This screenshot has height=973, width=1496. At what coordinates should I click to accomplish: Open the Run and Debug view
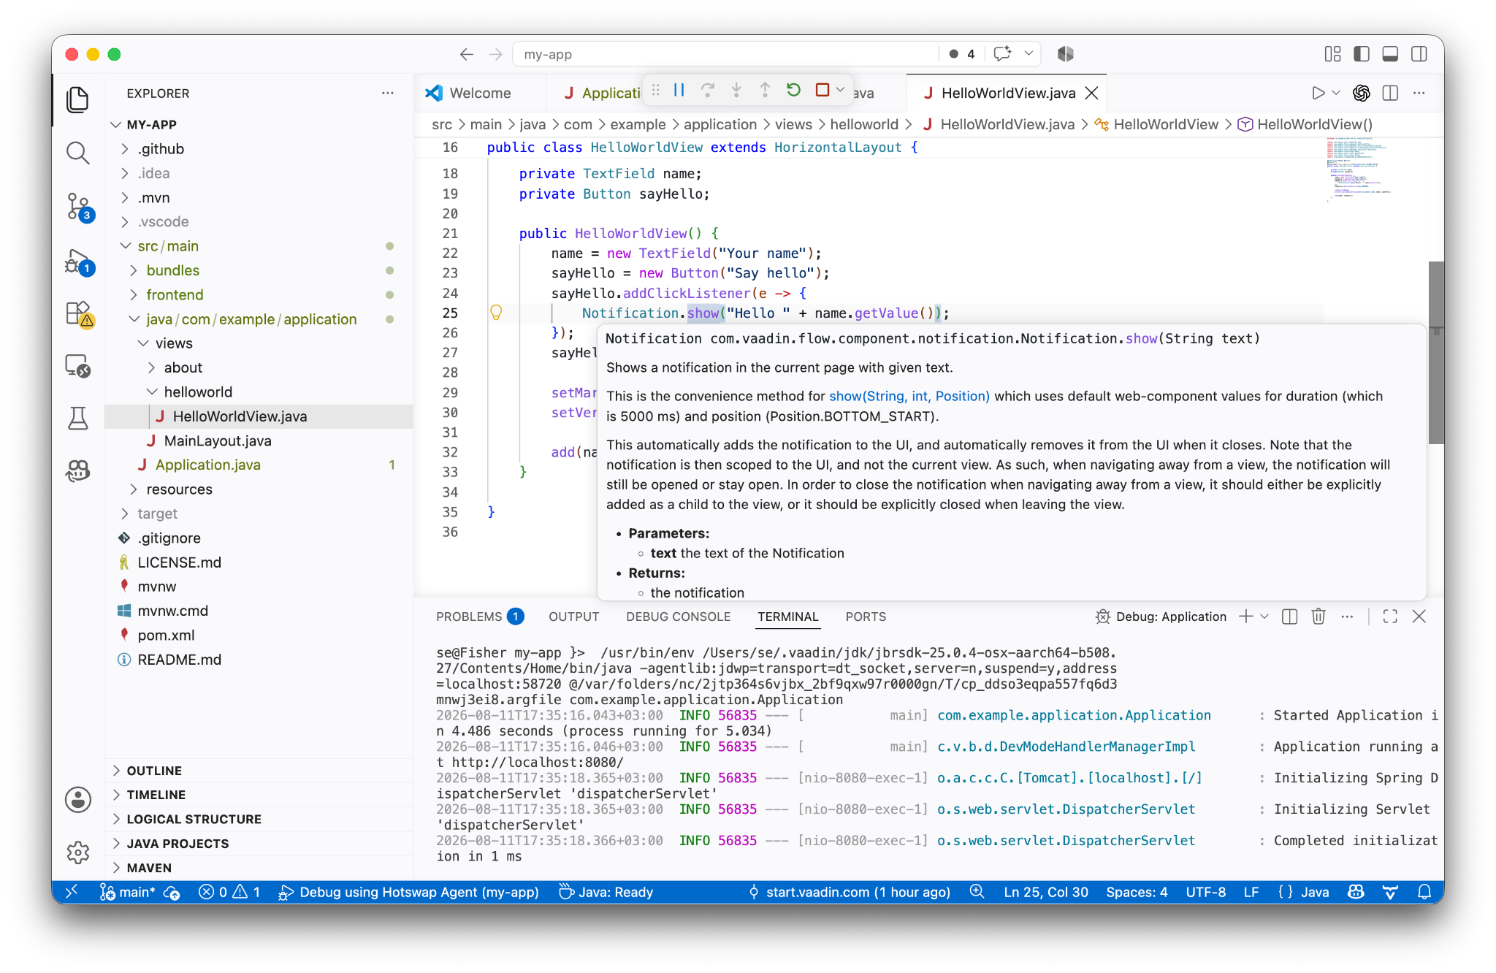click(x=79, y=262)
